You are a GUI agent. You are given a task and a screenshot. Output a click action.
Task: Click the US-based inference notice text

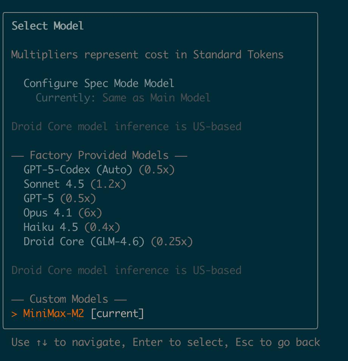(127, 126)
